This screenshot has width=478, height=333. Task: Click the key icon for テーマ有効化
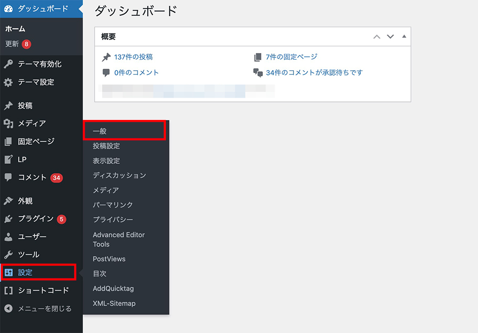click(x=9, y=64)
